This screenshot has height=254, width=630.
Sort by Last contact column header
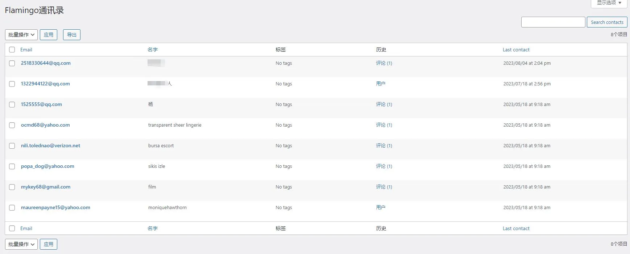point(516,50)
